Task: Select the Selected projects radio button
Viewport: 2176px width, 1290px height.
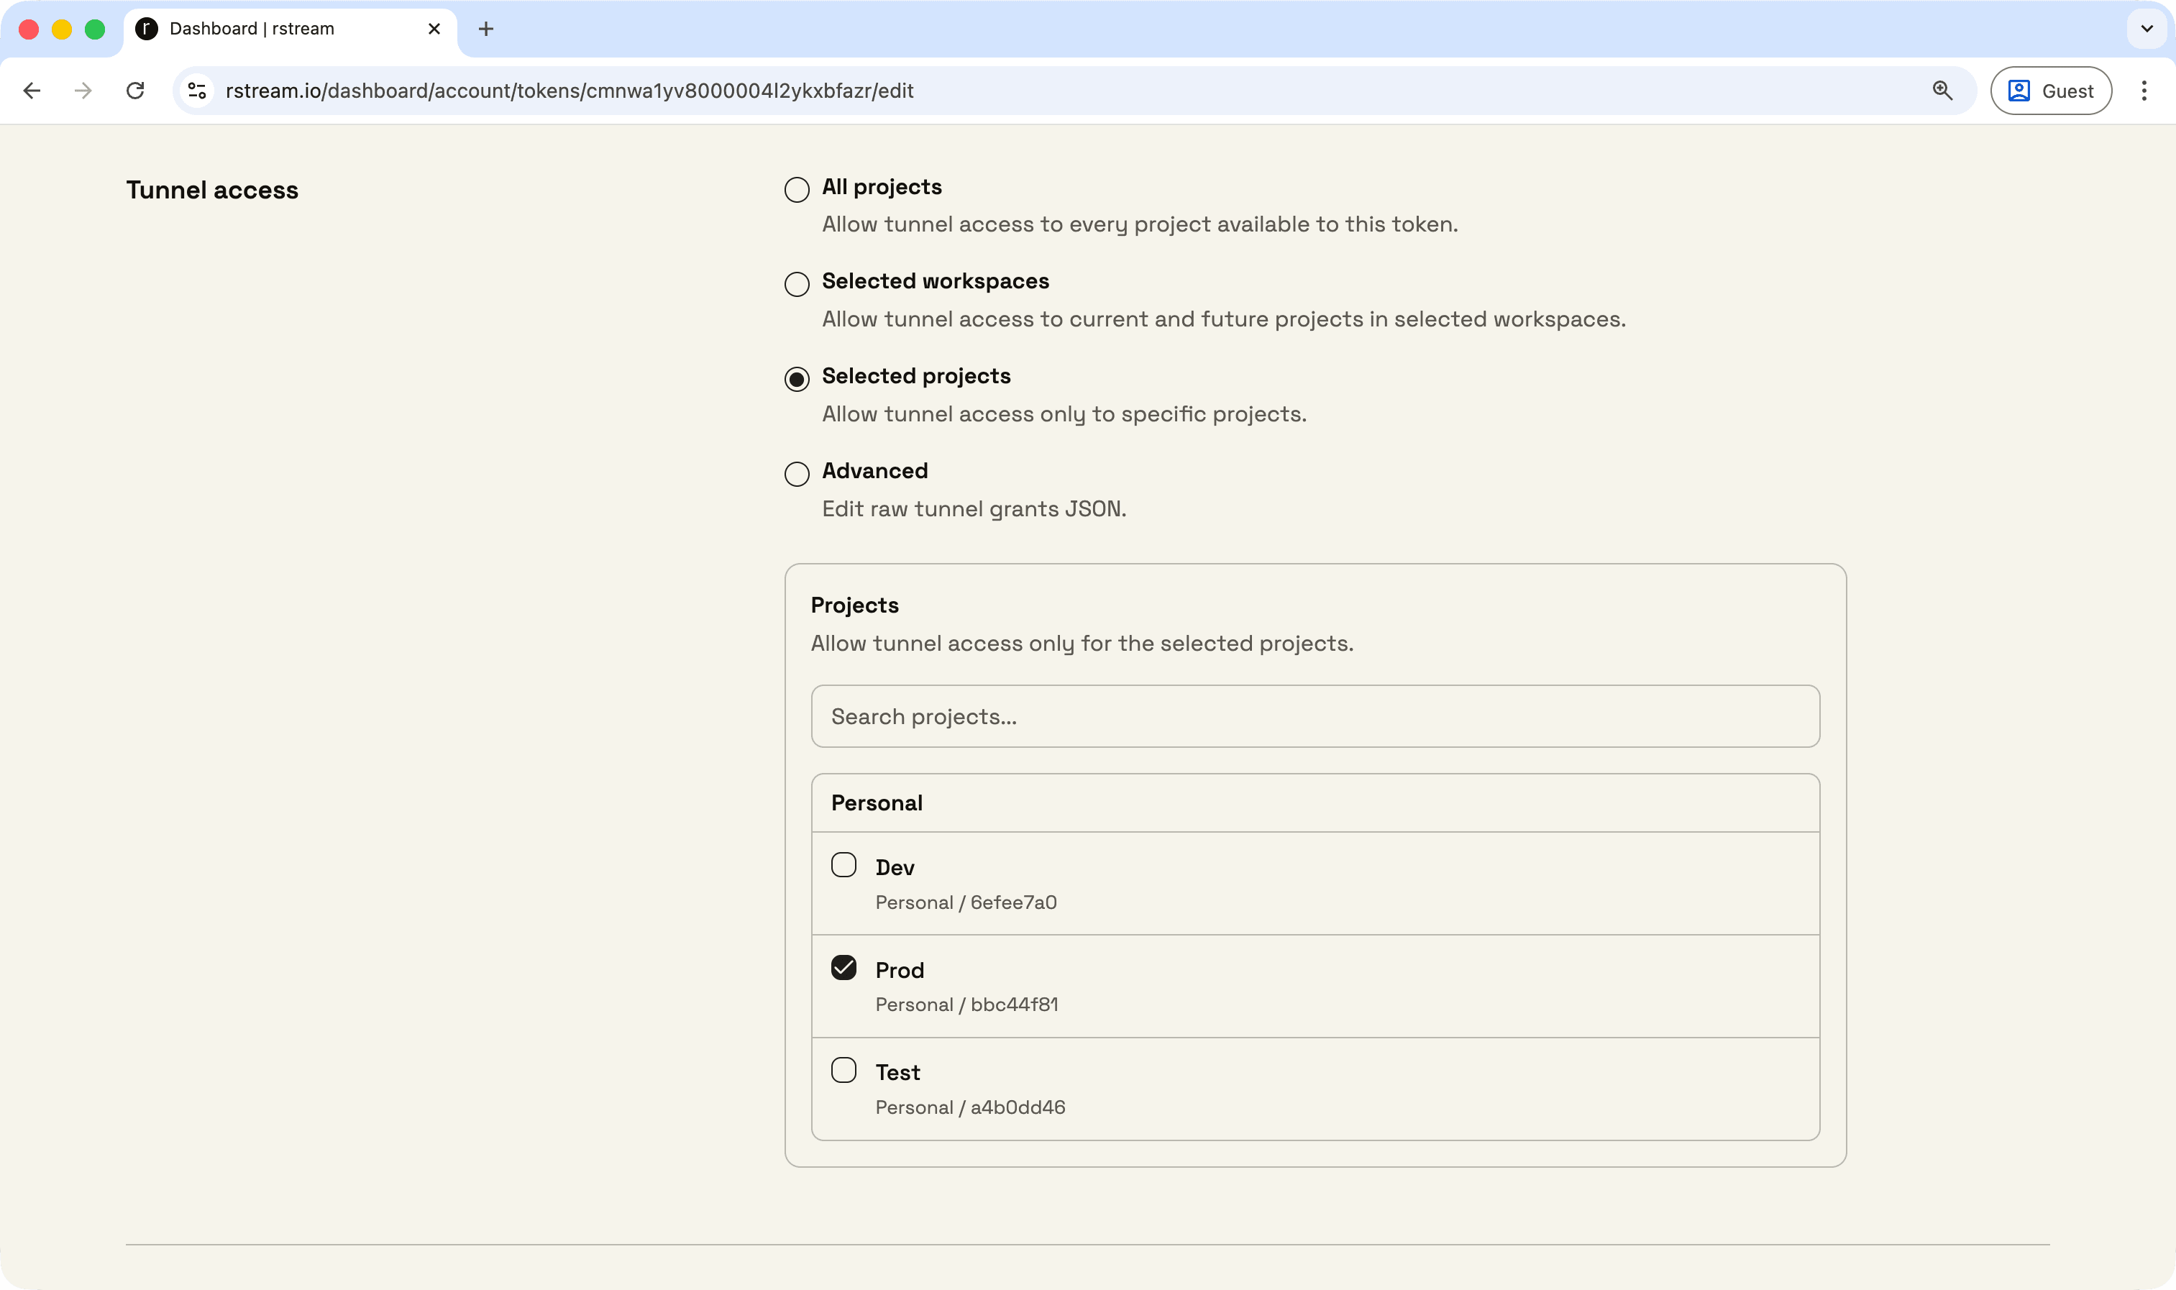Action: click(796, 379)
